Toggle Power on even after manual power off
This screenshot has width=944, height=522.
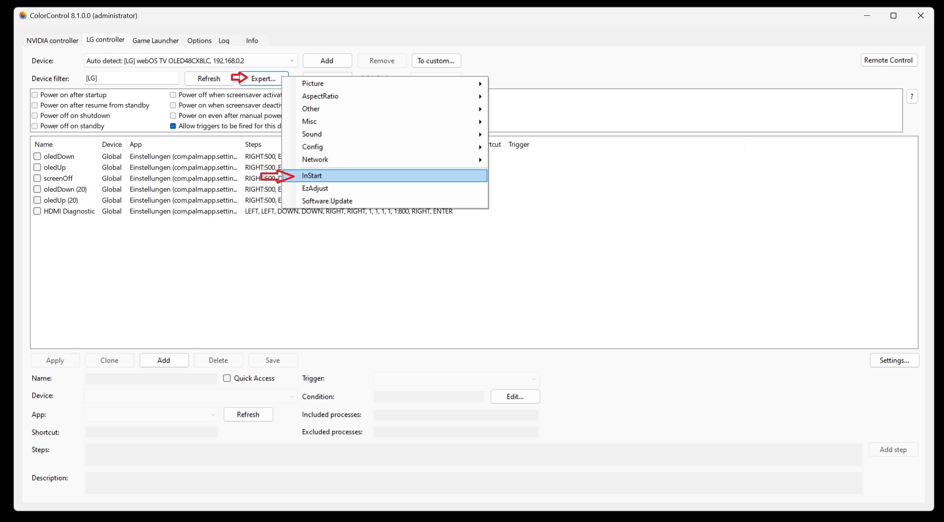point(173,116)
